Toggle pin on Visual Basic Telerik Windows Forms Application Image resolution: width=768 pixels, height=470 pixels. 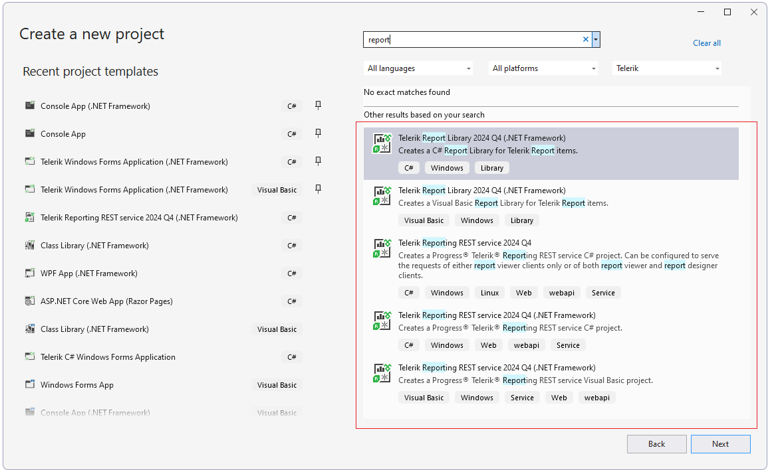point(318,189)
